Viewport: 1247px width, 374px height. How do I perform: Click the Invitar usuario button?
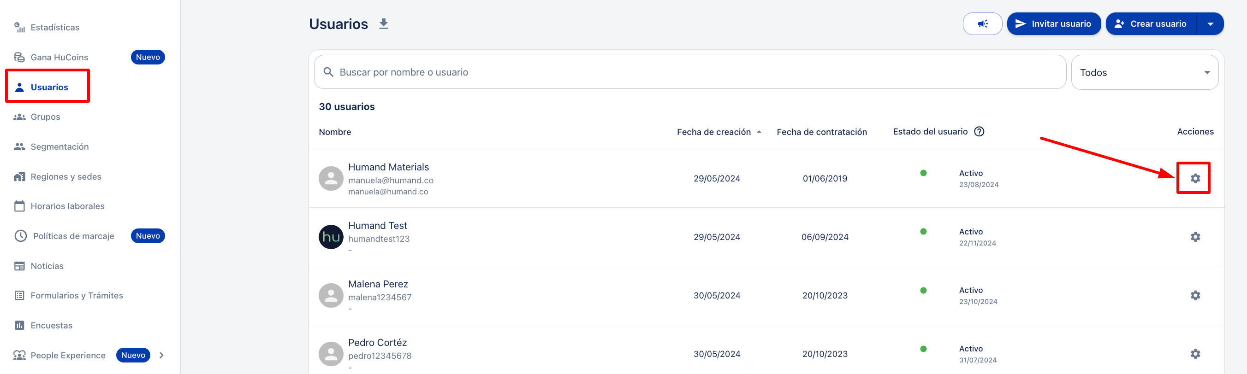point(1053,23)
